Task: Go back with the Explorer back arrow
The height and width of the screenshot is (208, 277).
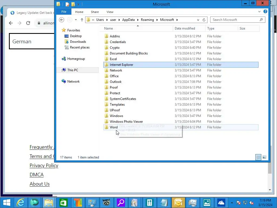Action: point(61,20)
